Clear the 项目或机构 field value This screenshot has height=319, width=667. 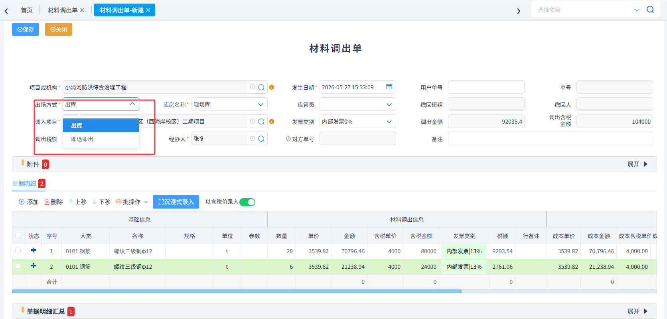pos(252,87)
